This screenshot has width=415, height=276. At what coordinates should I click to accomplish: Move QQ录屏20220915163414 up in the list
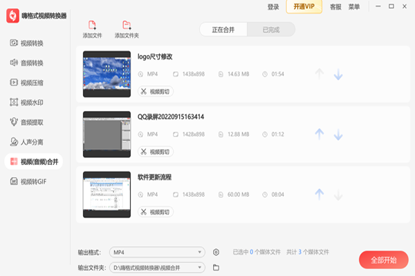coord(319,134)
